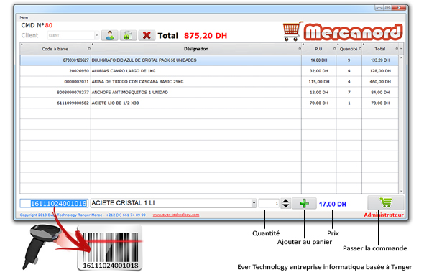Open filter icon on Total column

tap(397, 49)
